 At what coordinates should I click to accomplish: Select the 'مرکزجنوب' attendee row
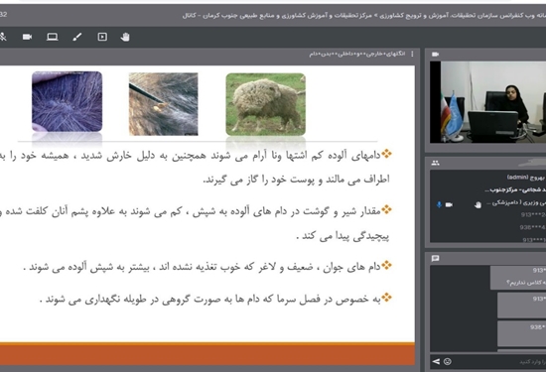click(487, 189)
